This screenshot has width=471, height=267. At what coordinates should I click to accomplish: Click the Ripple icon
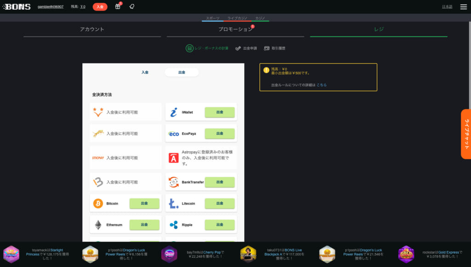(x=173, y=225)
